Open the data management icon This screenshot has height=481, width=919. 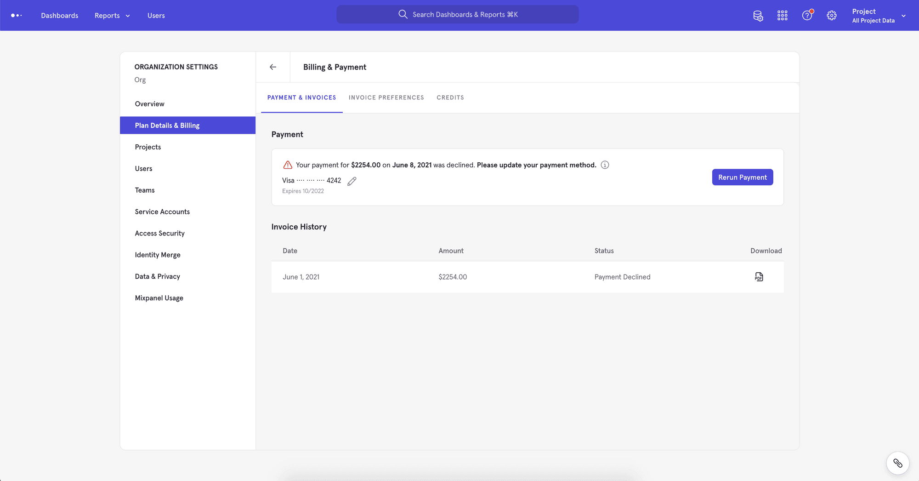coord(758,15)
